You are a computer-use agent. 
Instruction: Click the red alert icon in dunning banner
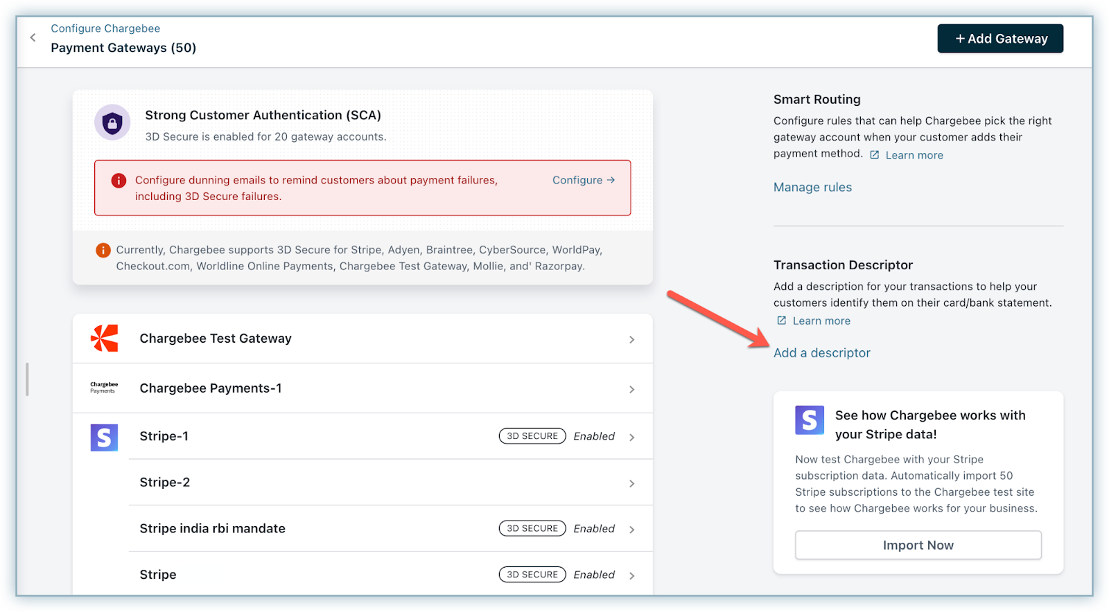pos(119,181)
